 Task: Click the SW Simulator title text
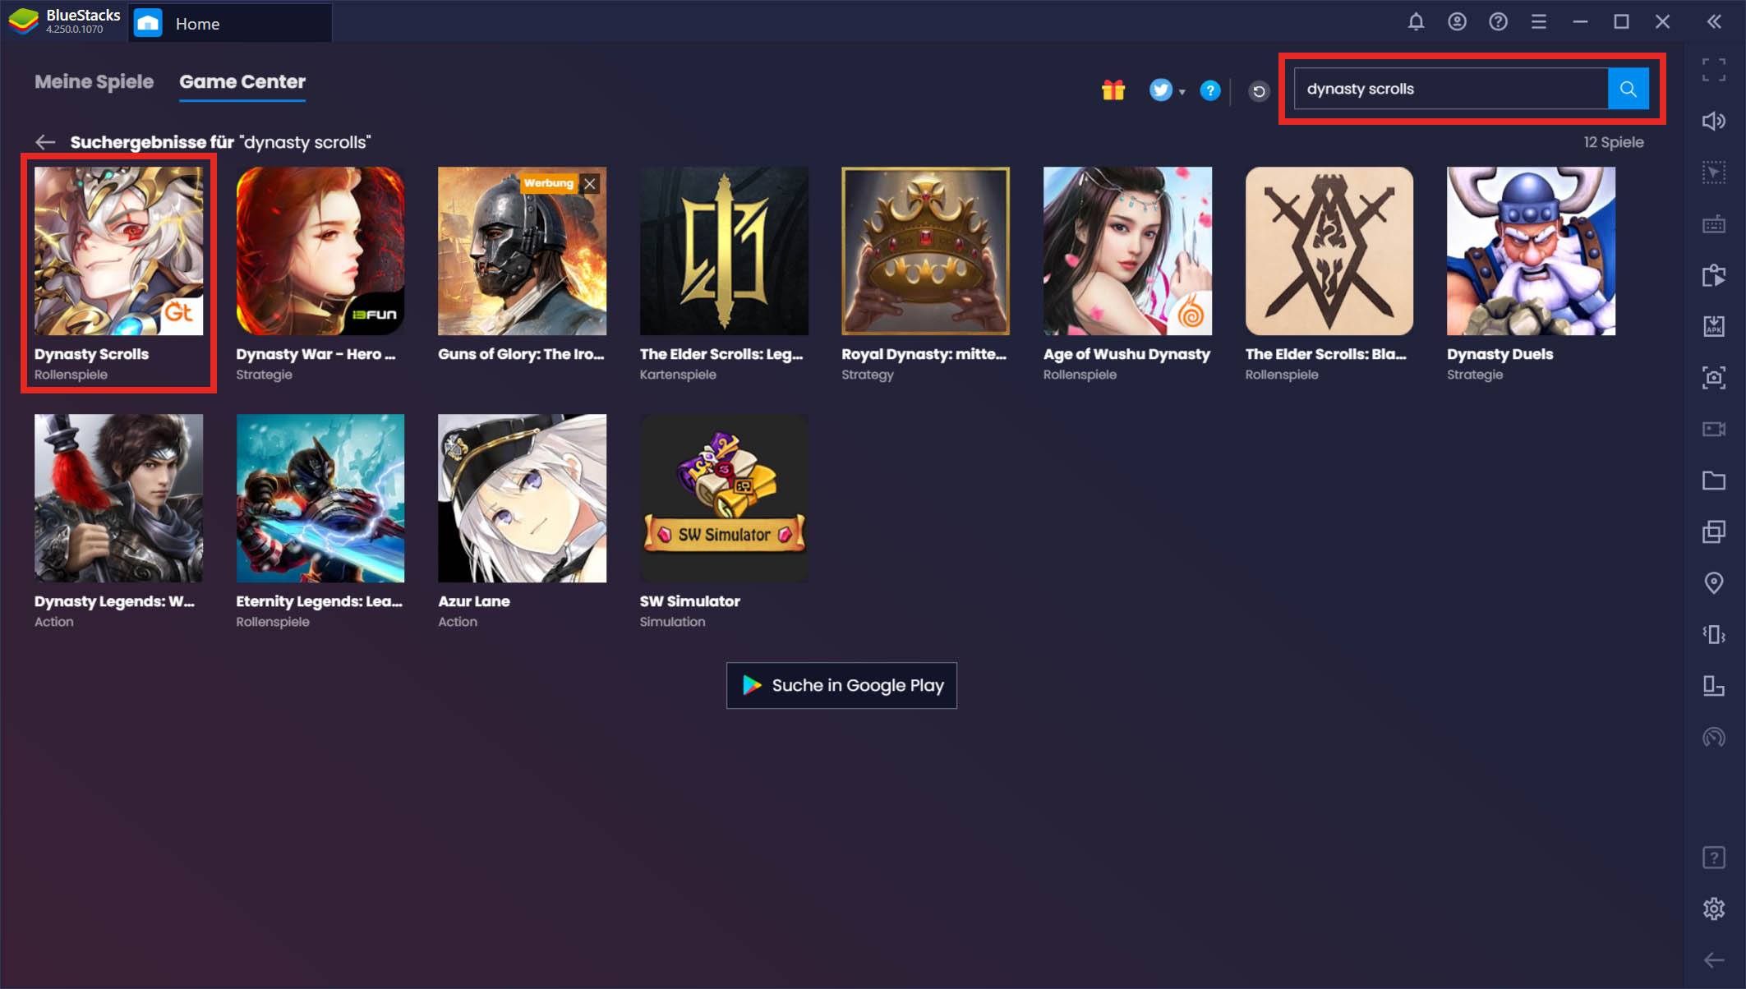pyautogui.click(x=689, y=601)
